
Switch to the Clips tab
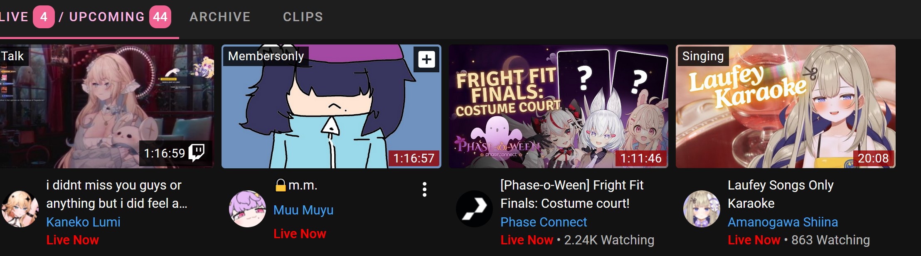coord(303,17)
